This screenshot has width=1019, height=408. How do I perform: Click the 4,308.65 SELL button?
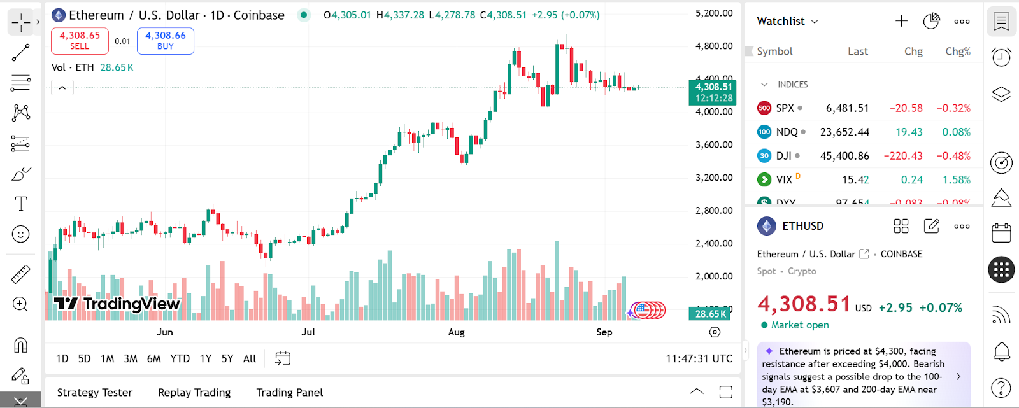coord(80,41)
